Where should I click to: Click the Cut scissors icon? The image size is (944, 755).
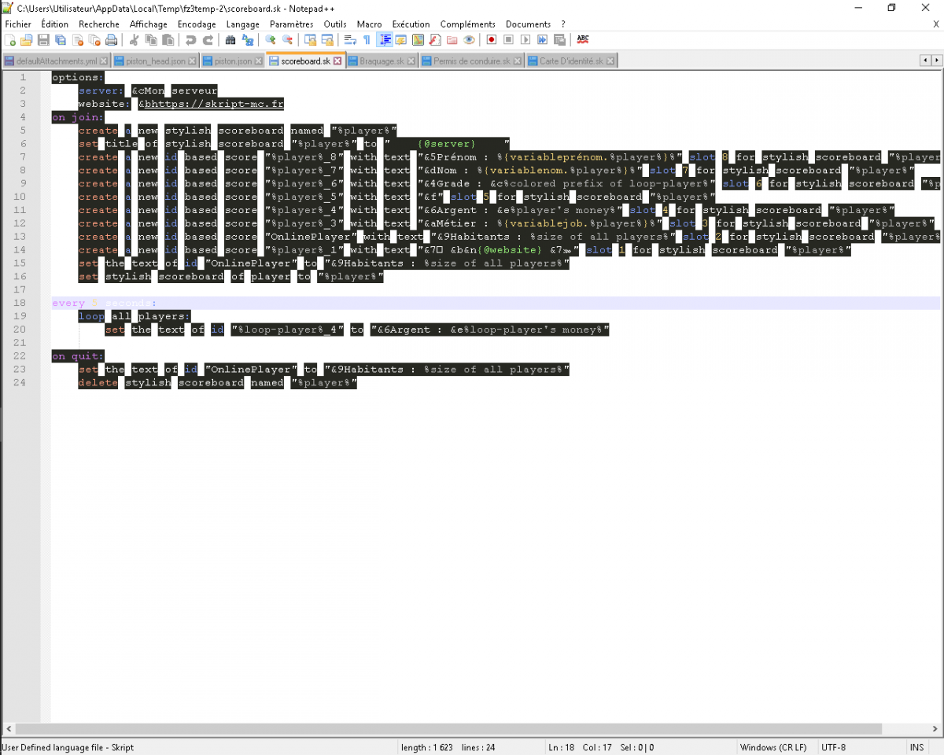pos(134,40)
